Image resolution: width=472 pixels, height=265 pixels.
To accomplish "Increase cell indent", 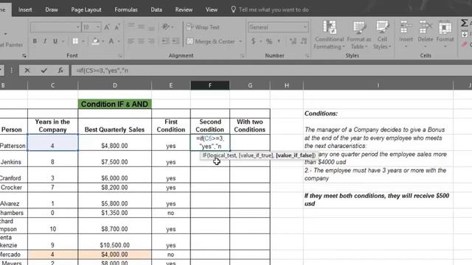I will (x=176, y=41).
